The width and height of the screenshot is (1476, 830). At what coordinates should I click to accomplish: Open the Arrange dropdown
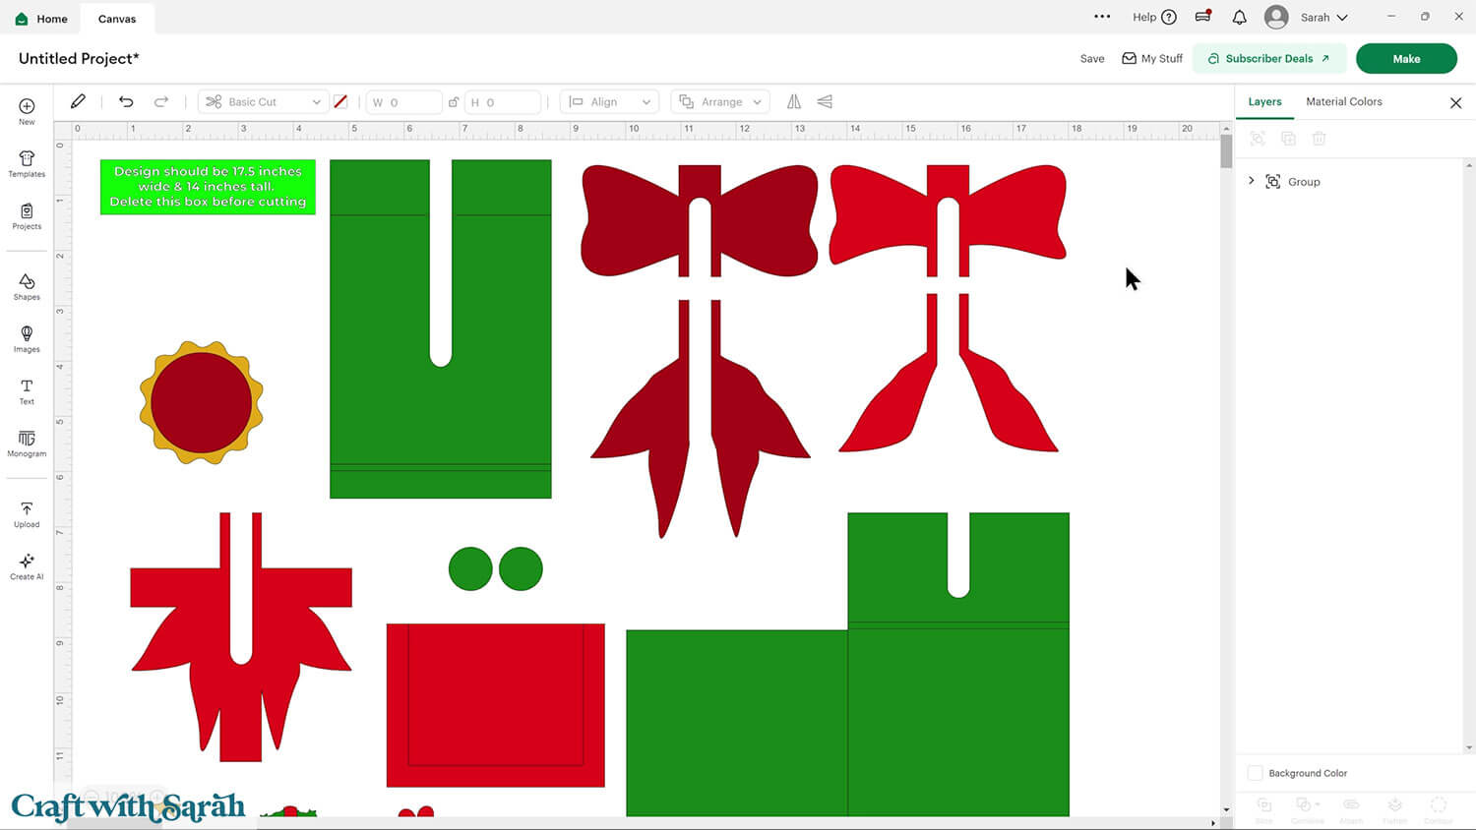click(x=721, y=102)
